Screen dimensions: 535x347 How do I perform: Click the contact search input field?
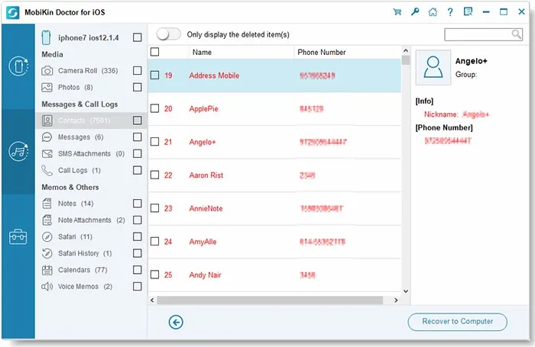click(478, 34)
